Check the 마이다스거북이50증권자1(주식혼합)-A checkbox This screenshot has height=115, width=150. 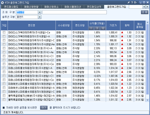click(x=4, y=36)
